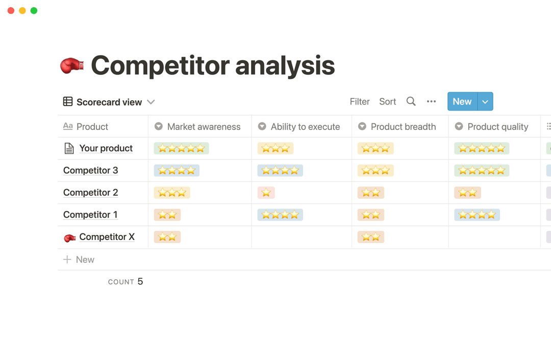
Task: Open the Competitor 3 page
Action: coord(90,170)
